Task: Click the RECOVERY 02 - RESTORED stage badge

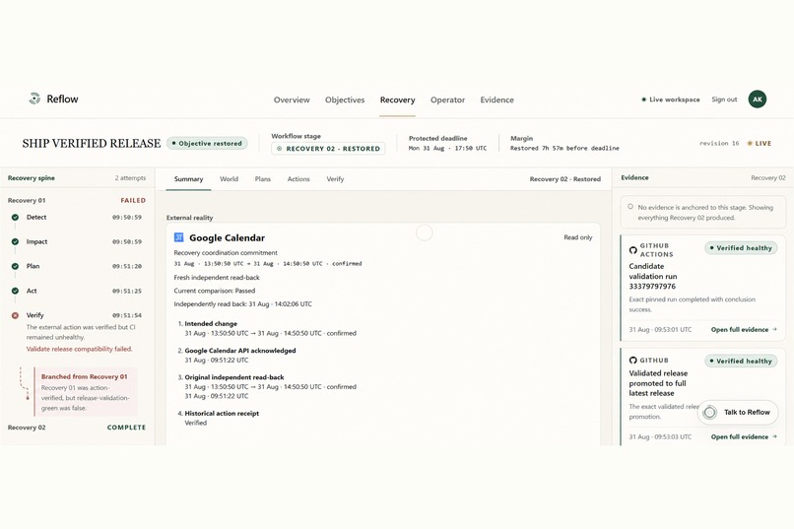Action: pos(328,149)
